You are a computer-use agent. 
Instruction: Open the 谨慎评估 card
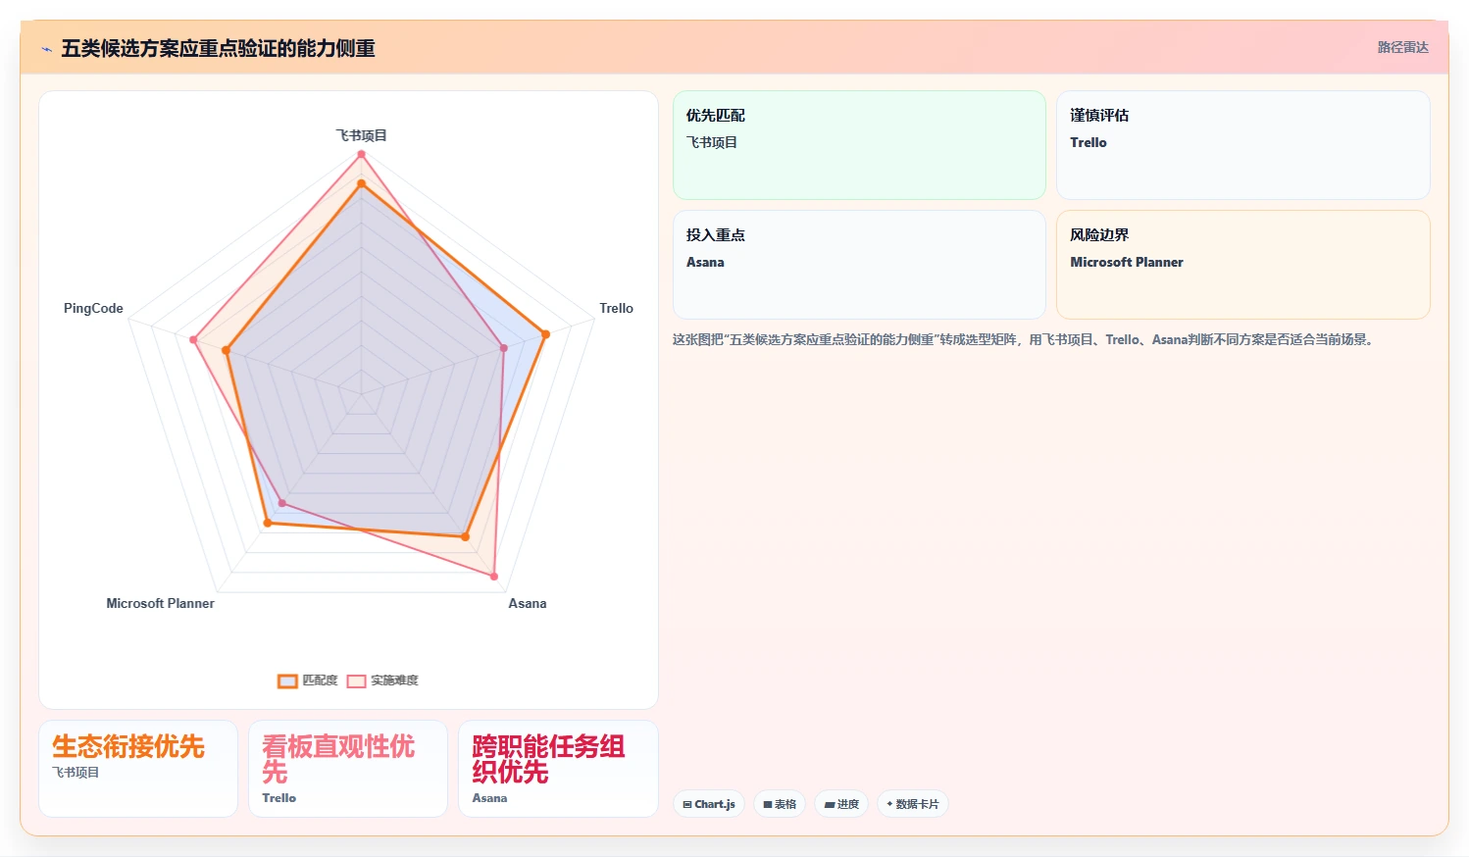point(1242,145)
